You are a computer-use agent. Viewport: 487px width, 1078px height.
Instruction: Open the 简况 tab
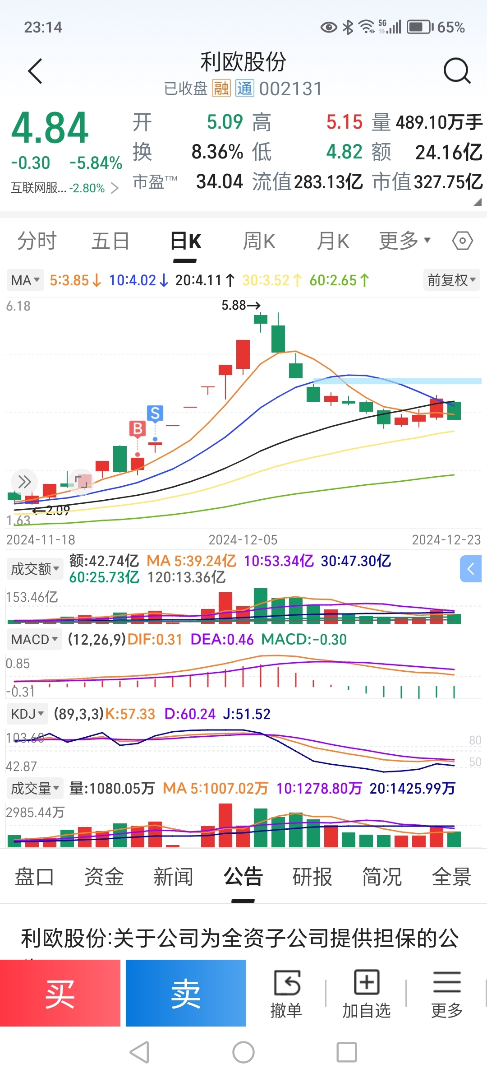click(x=382, y=877)
